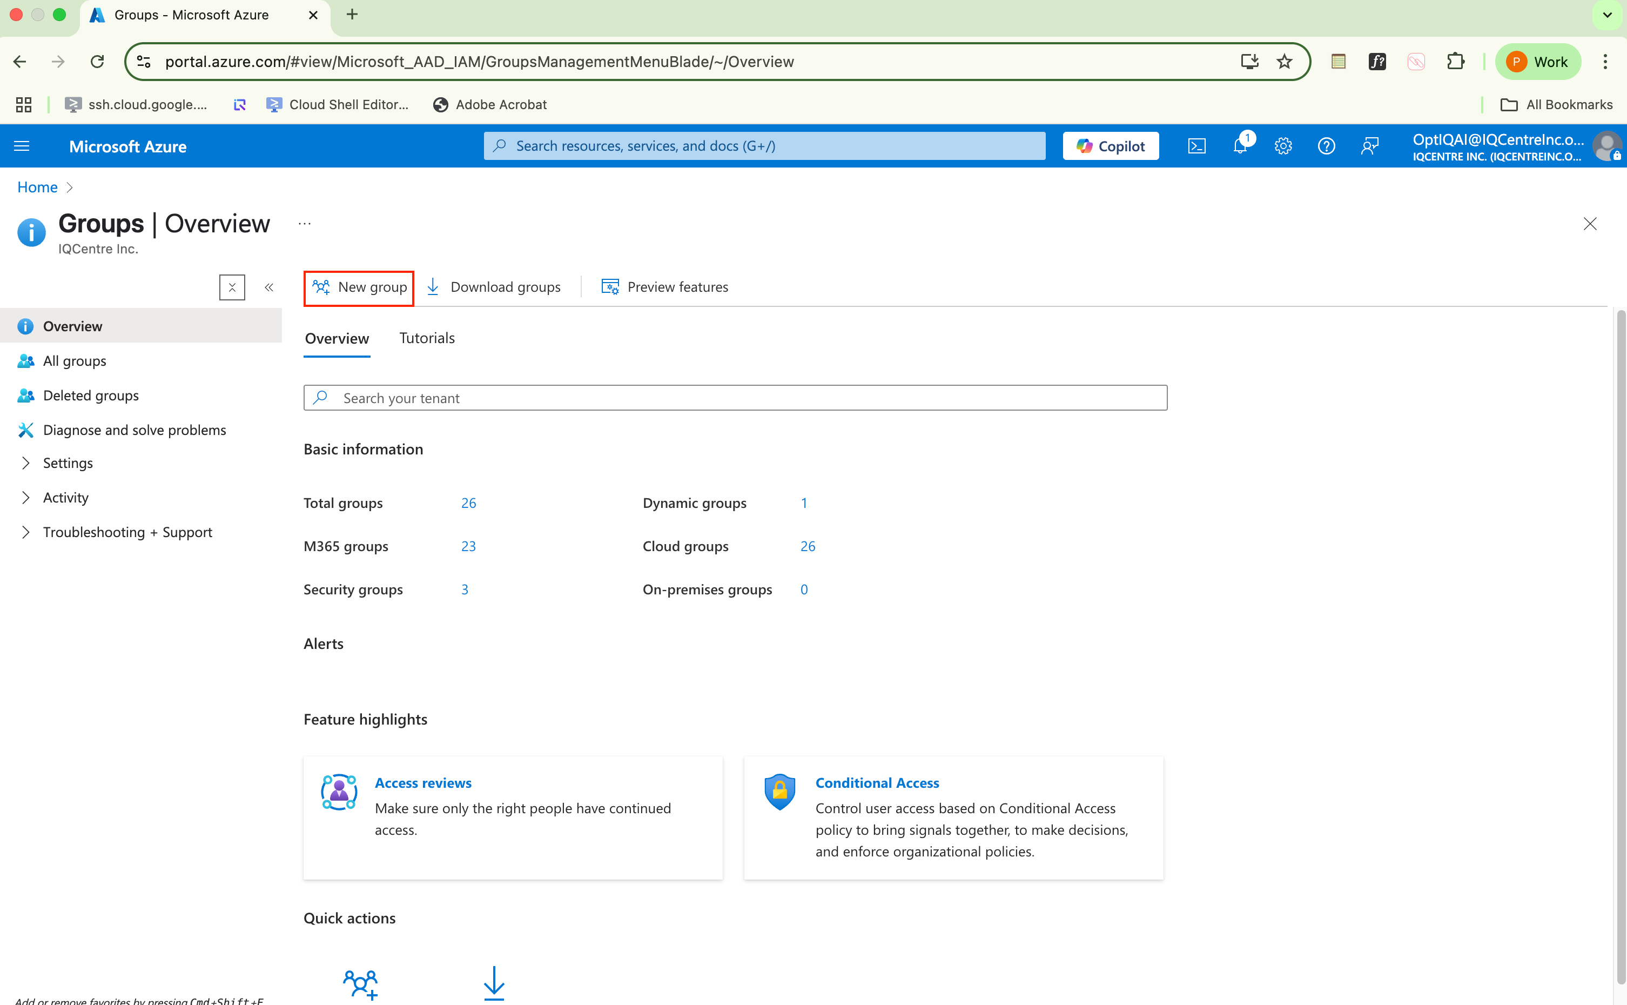Open the ellipsis menu beside Groups title
This screenshot has width=1627, height=1005.
point(304,224)
